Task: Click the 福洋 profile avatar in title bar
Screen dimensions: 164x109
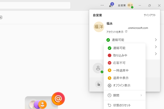Action: tap(130, 5)
